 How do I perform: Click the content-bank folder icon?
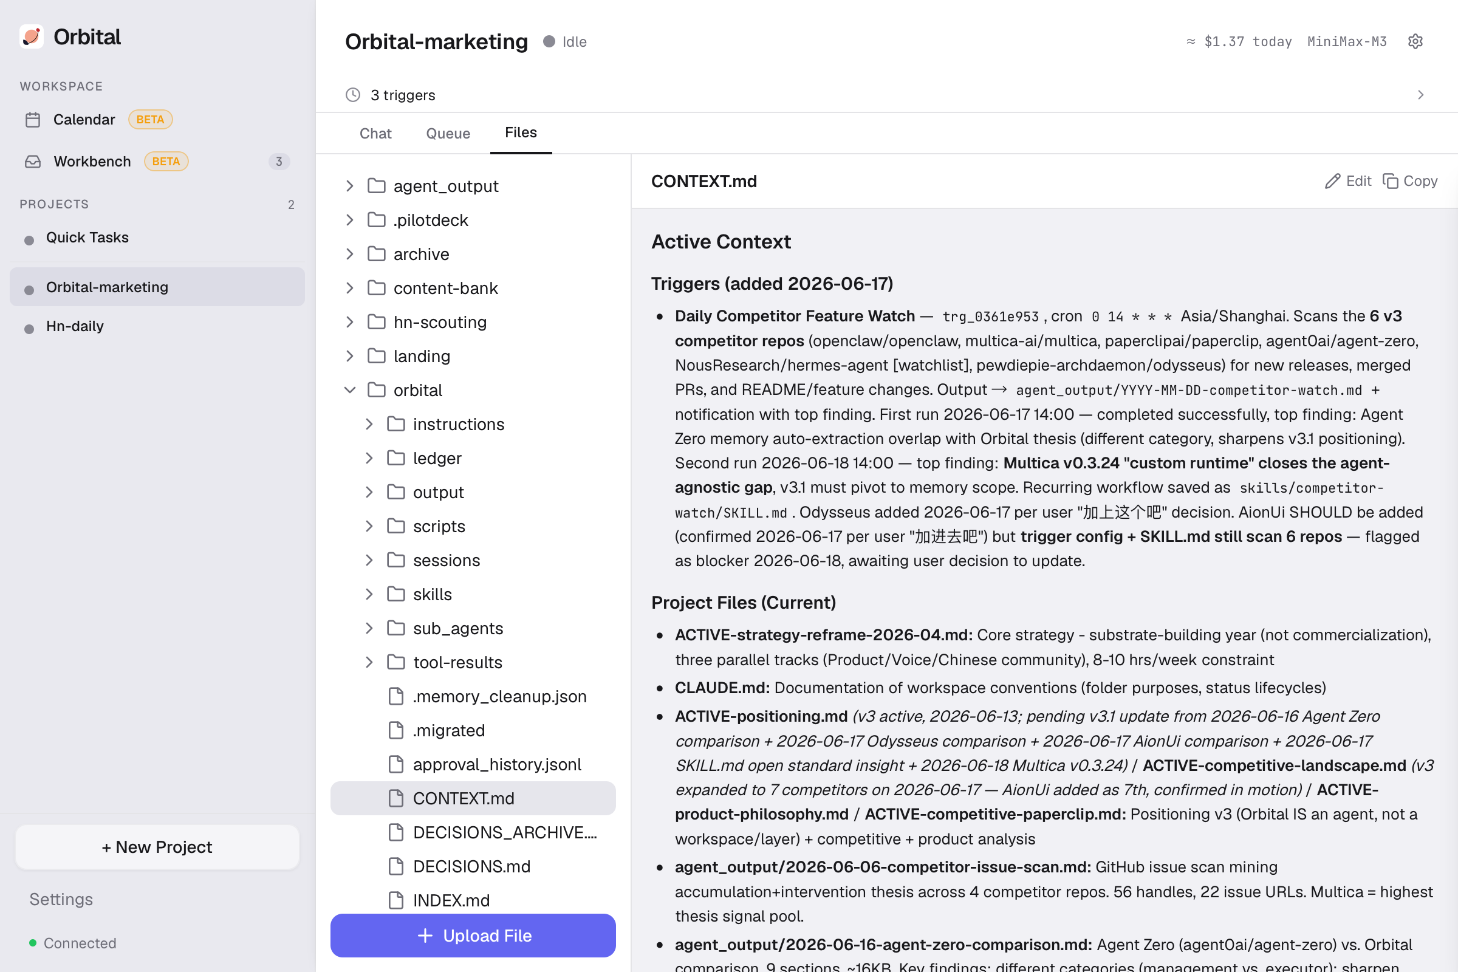(x=376, y=288)
